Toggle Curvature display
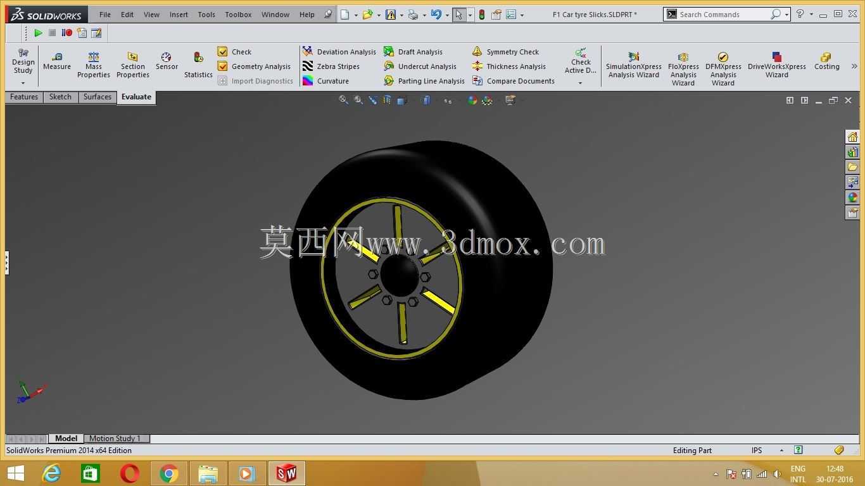Viewport: 865px width, 486px height. [x=325, y=81]
